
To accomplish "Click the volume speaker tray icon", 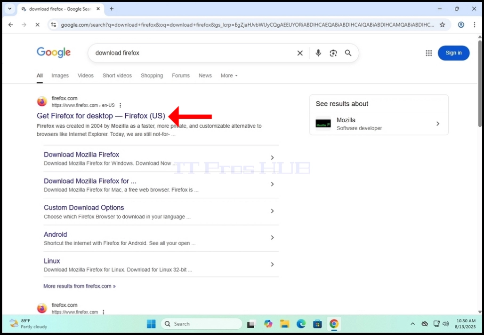I will click(x=445, y=324).
